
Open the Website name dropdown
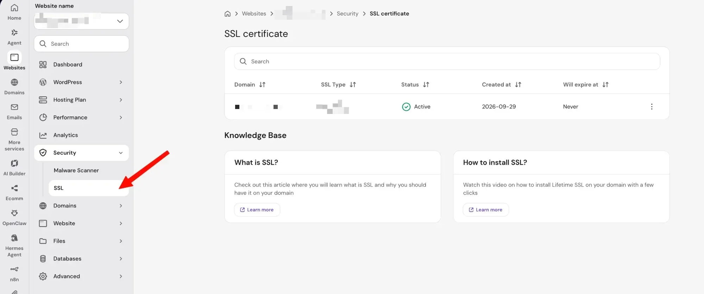(x=81, y=21)
